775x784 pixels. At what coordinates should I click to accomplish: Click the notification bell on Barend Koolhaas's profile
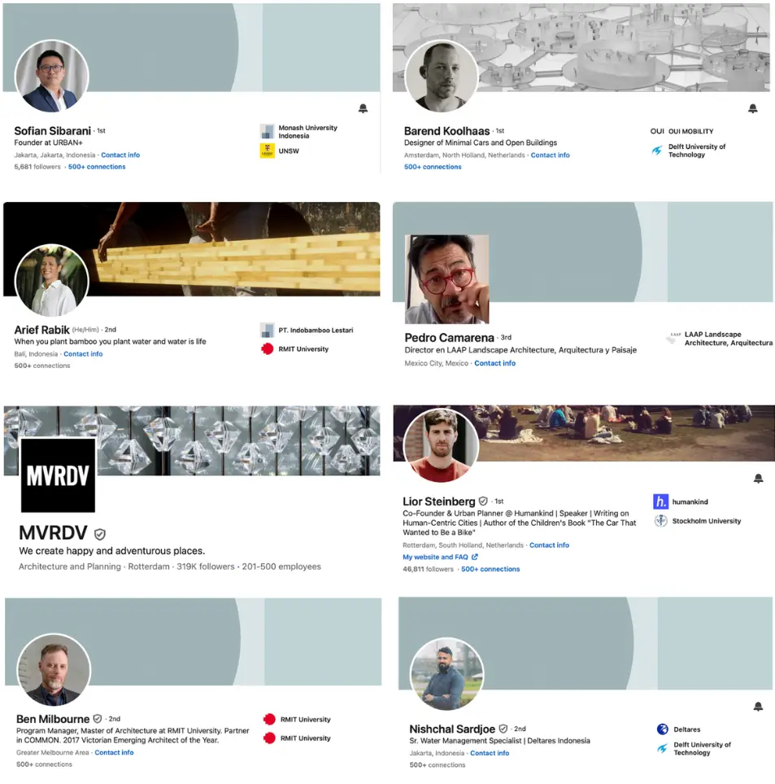pos(752,108)
